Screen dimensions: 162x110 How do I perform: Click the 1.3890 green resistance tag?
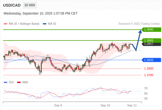click(x=151, y=29)
